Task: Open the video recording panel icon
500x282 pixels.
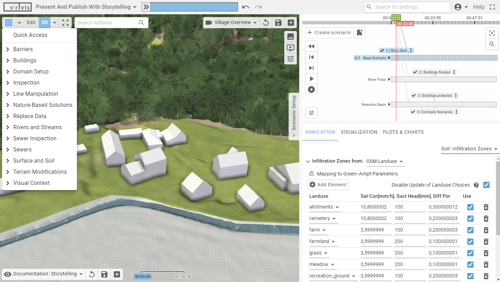Action: [x=291, y=48]
